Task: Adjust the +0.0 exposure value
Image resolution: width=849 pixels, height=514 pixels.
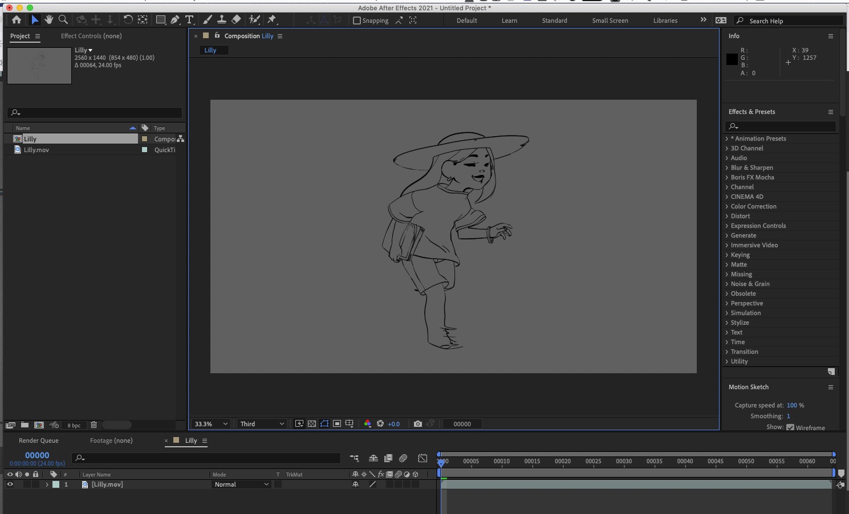Action: coord(394,424)
